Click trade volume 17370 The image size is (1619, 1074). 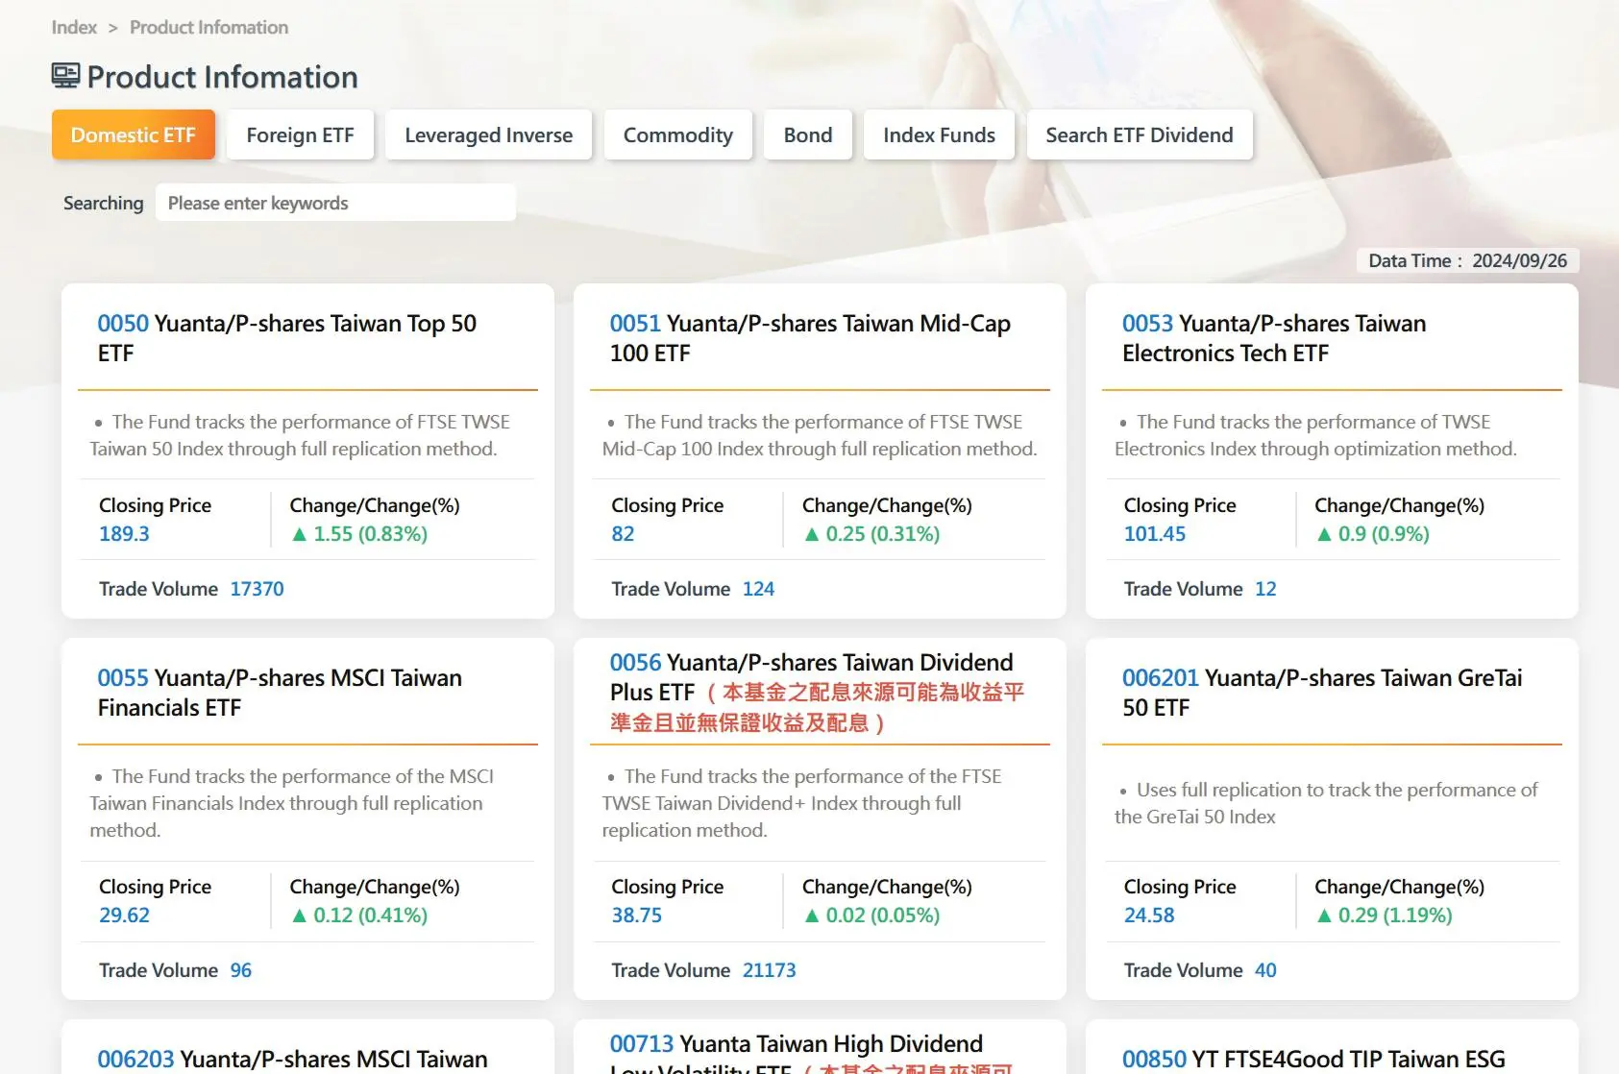[257, 589]
